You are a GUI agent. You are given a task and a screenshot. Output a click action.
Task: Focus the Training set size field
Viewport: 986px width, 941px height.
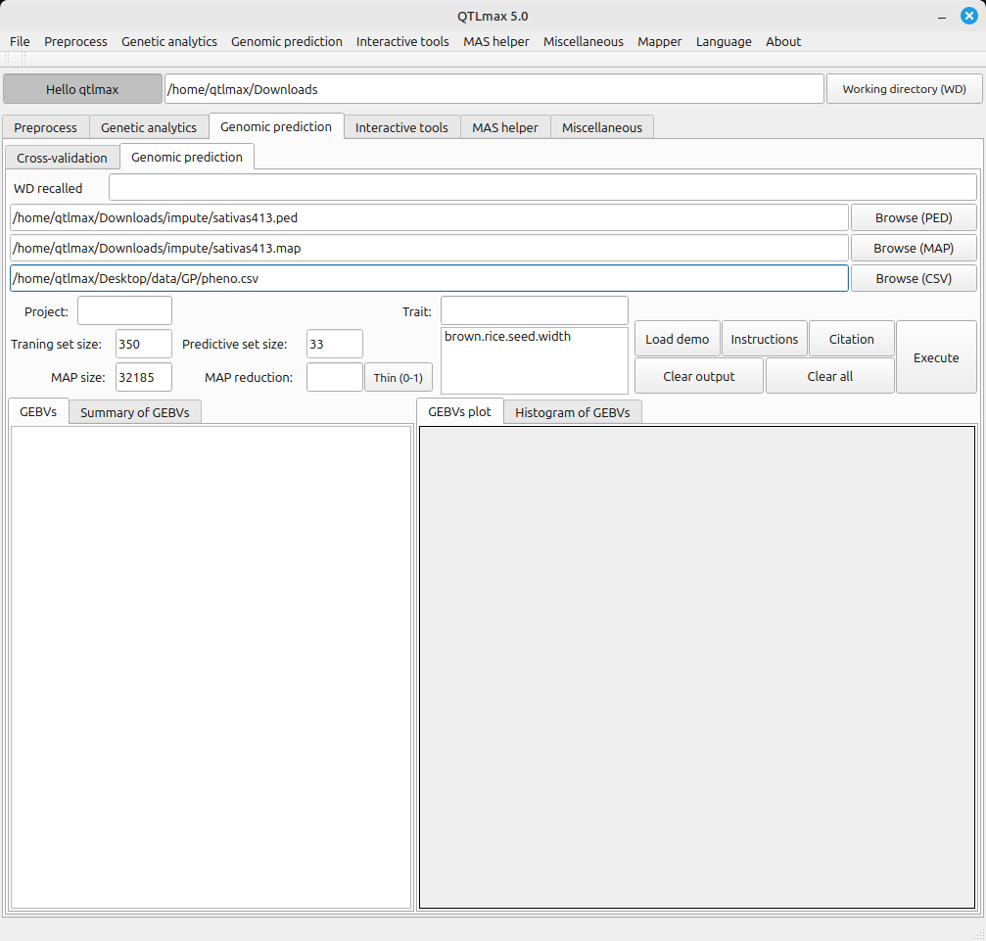click(143, 344)
